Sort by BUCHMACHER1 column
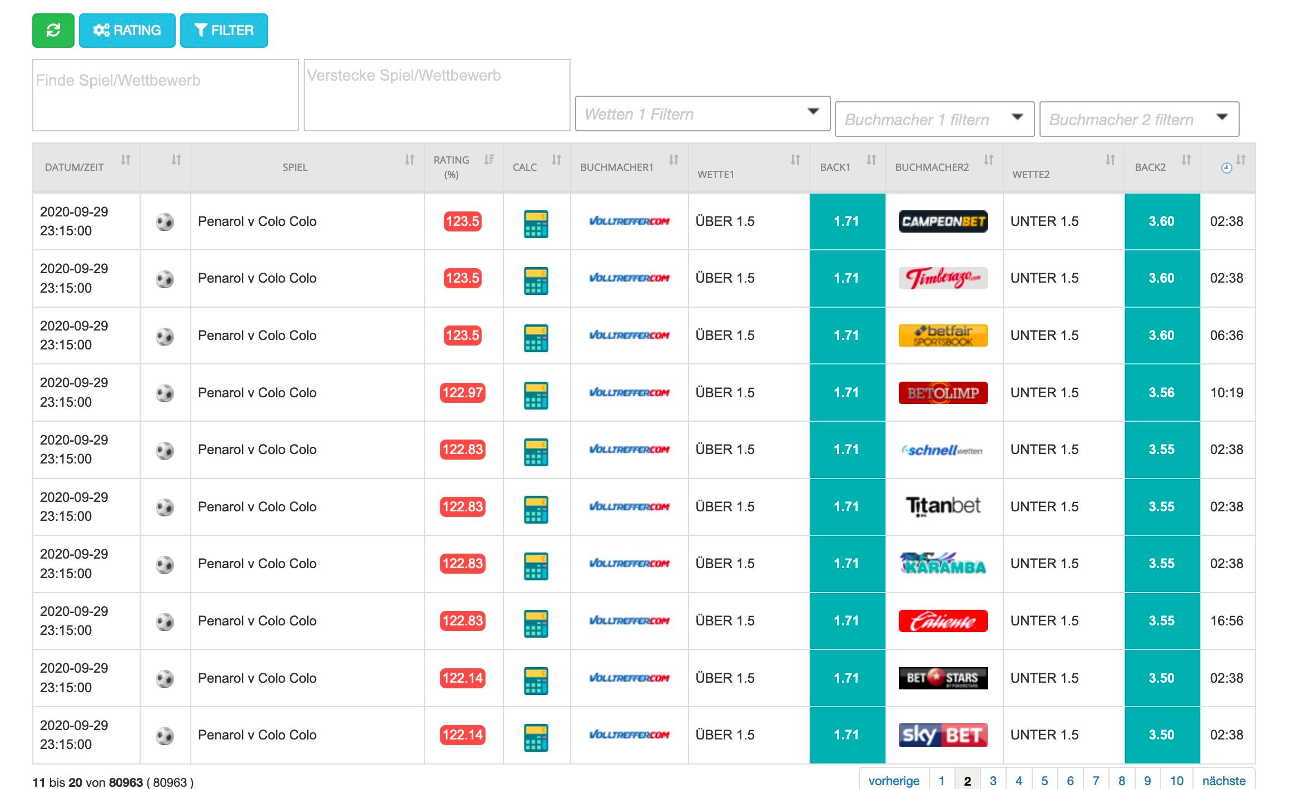Screen dimensions: 1307x789 [x=630, y=167]
